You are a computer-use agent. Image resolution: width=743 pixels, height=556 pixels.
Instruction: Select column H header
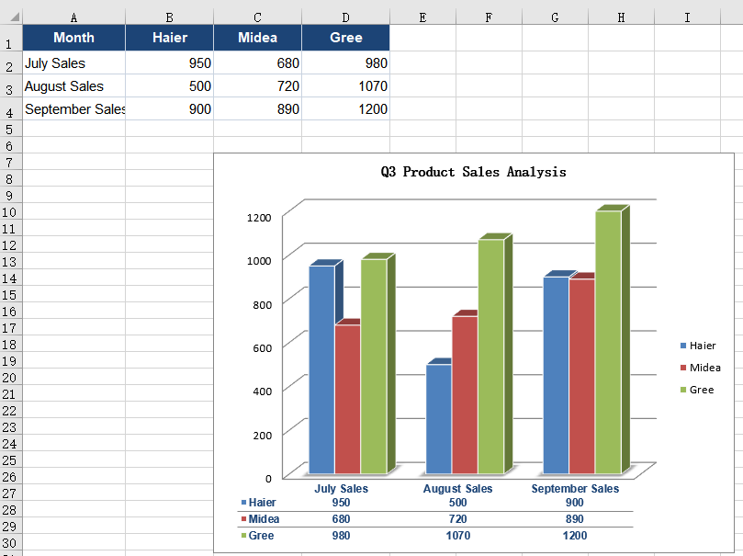(621, 17)
